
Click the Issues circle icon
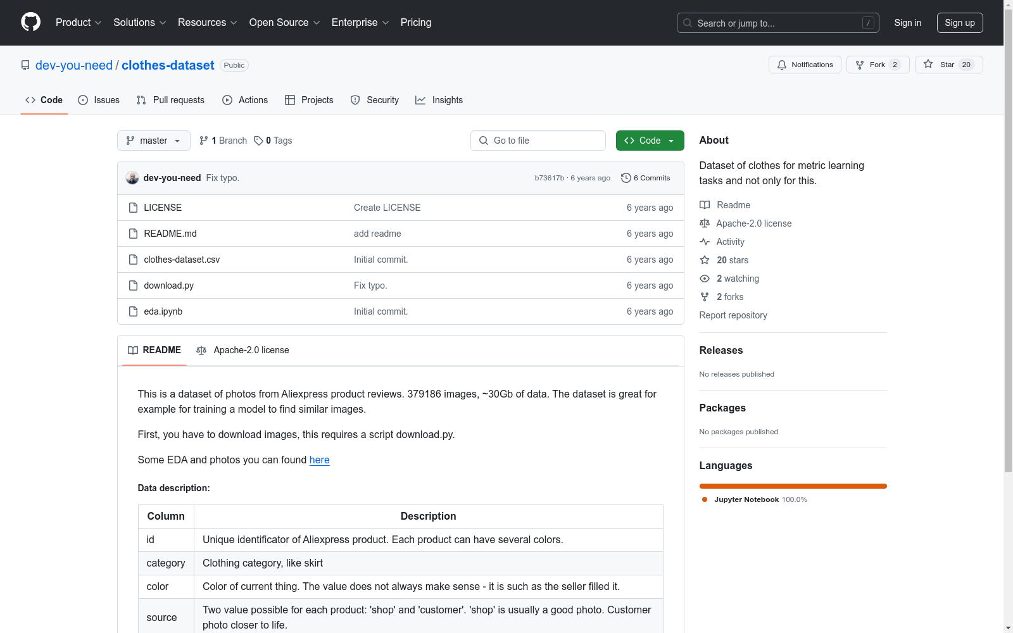click(83, 100)
